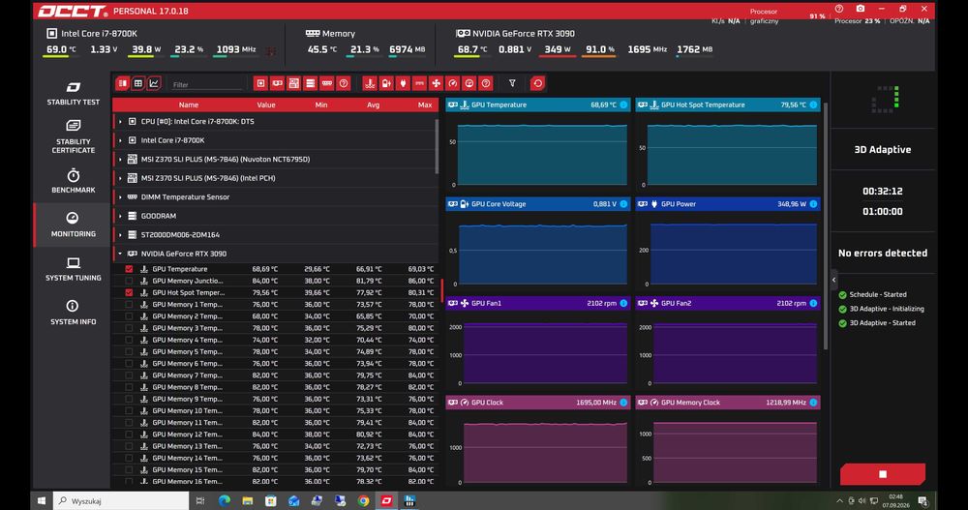This screenshot has width=968, height=510.
Task: Click the GPU Temperature graph info dot
Action: [x=623, y=105]
